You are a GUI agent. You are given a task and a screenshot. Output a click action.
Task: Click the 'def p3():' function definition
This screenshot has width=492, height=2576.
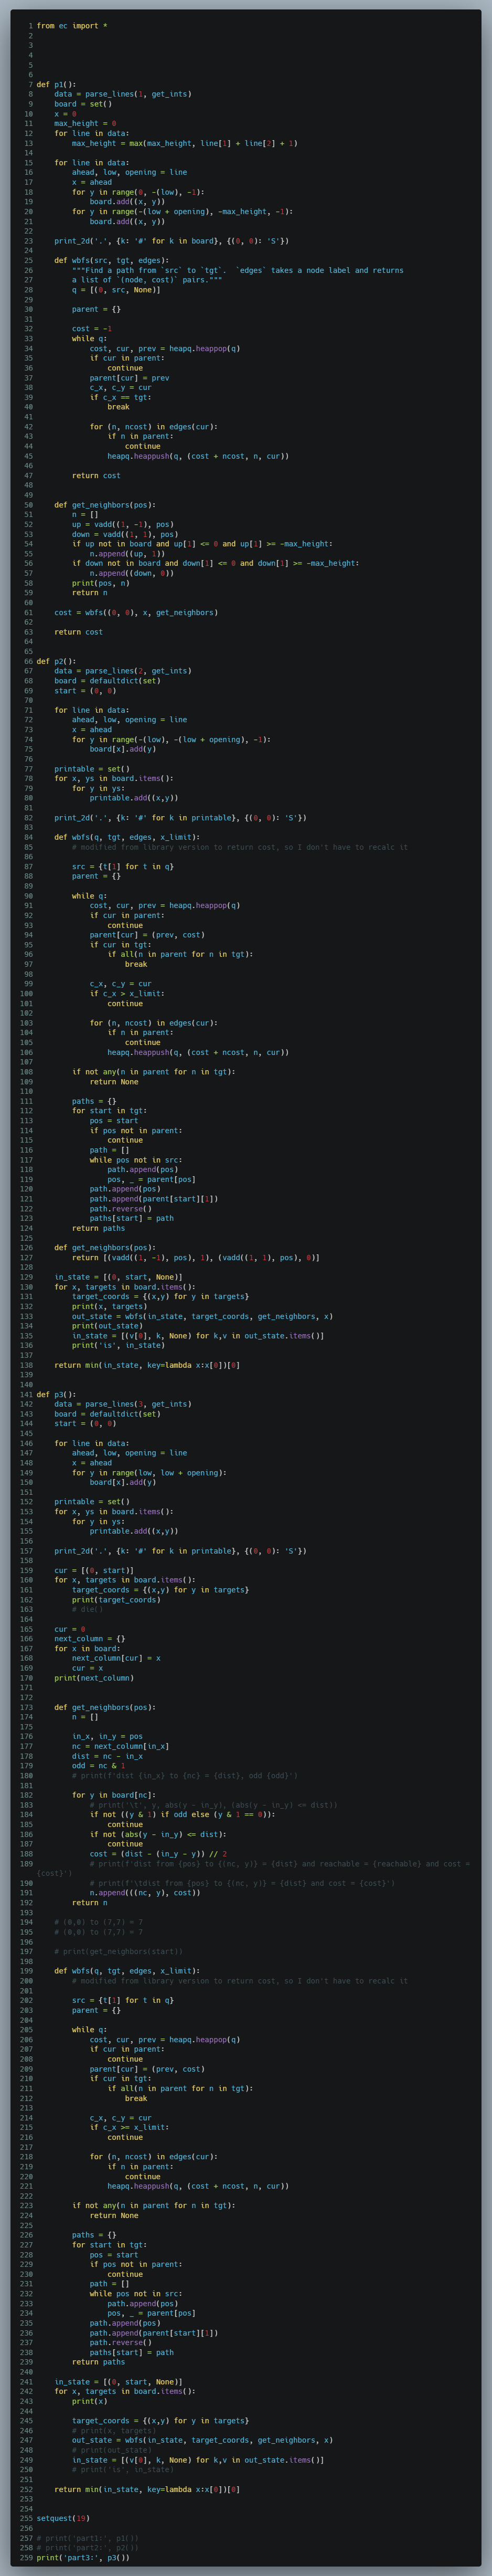(56, 1395)
